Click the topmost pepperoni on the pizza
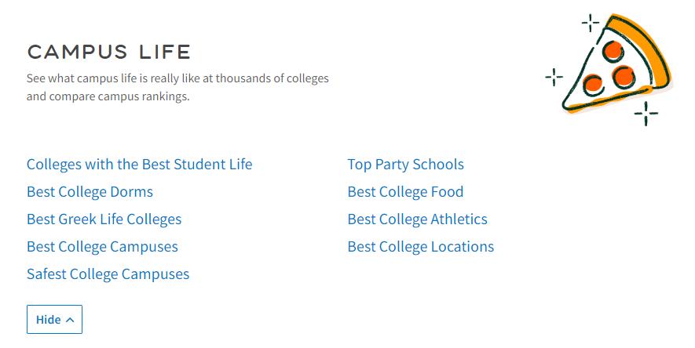 point(613,50)
